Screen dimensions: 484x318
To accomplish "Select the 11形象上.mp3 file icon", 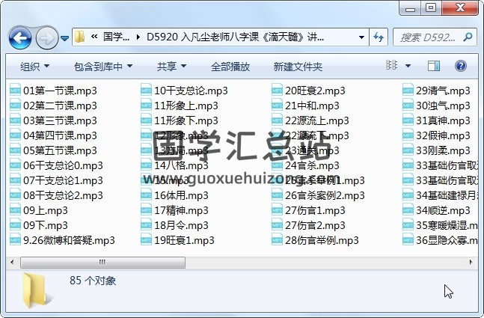I will (x=146, y=106).
